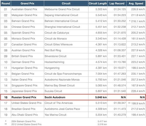Select the Hungarian Grand Prix cell
The height and width of the screenshot is (126, 146).
click(27, 68)
